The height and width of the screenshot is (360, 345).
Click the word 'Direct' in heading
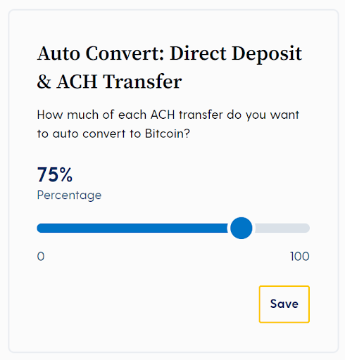point(198,53)
